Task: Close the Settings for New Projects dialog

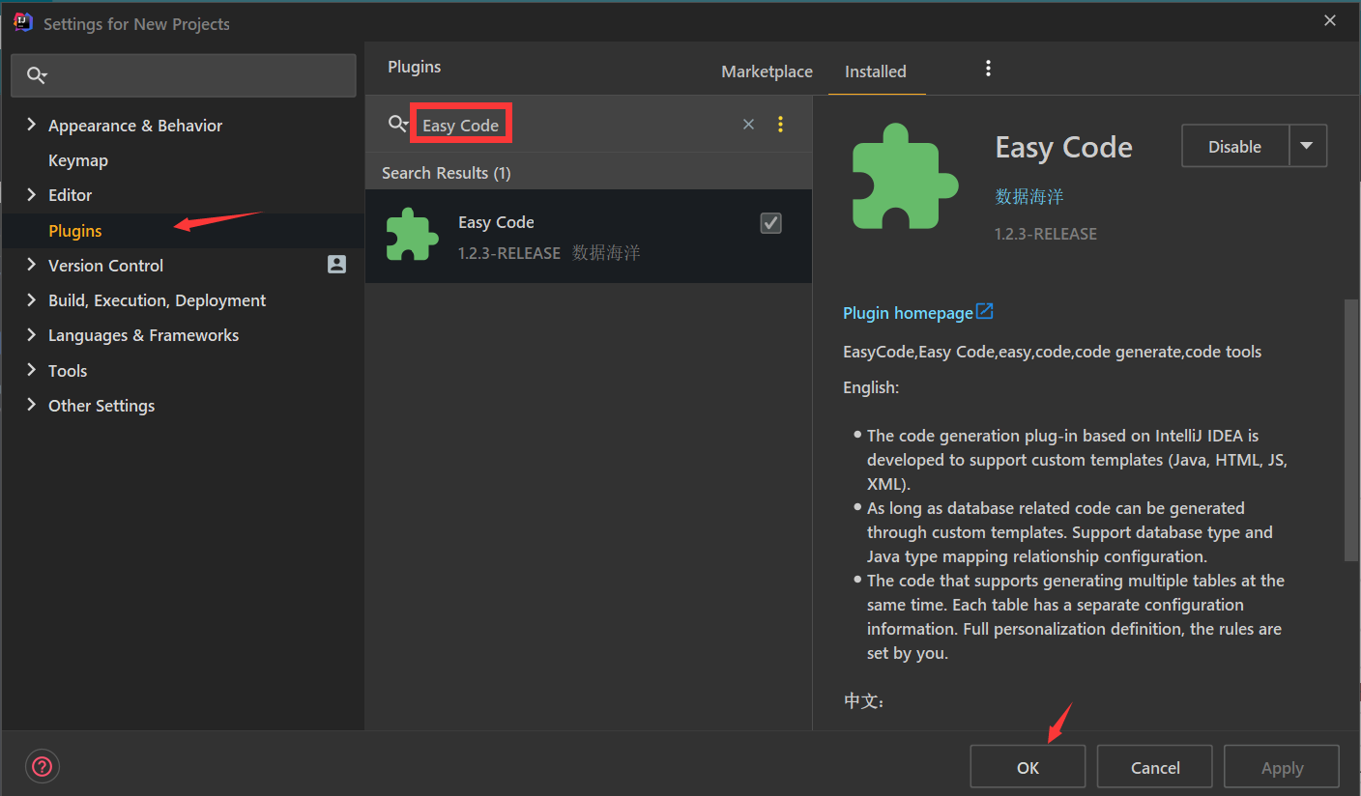Action: coord(1330,21)
